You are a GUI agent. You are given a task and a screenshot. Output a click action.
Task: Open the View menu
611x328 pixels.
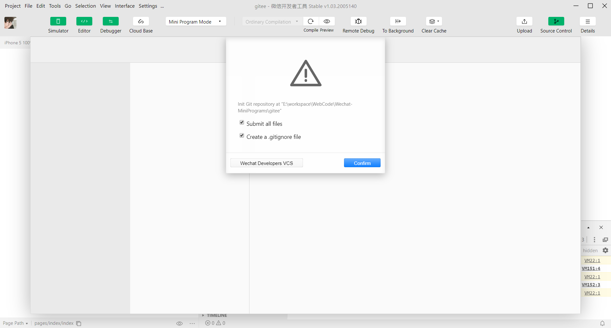(x=105, y=6)
